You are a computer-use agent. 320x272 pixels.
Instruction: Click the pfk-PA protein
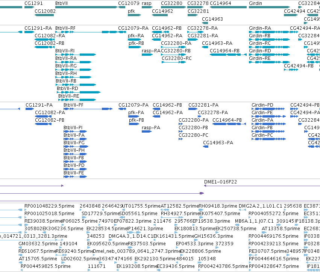click(133, 116)
